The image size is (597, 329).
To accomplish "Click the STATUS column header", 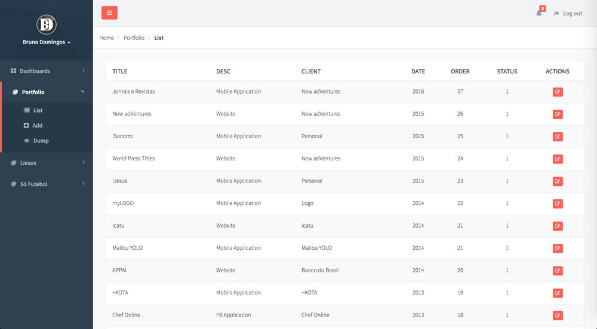I will pyautogui.click(x=507, y=72).
